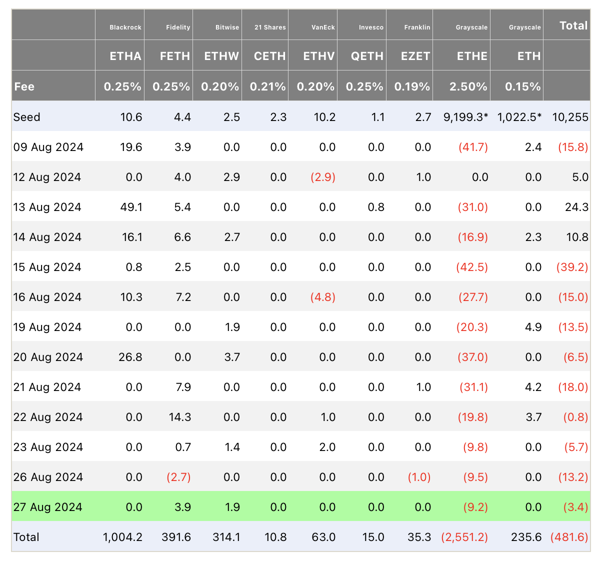The image size is (601, 562).
Task: Select the 27 Aug 2024 highlighted row
Action: 300,506
